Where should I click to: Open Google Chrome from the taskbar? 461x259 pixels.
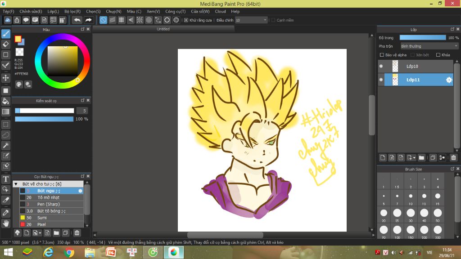tap(69, 252)
